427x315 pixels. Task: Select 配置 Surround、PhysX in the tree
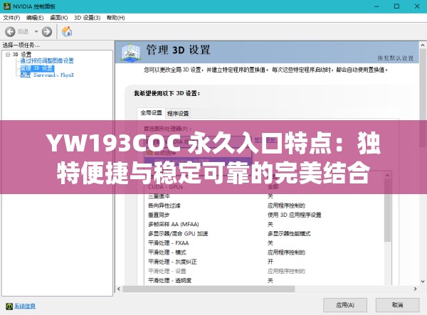click(x=47, y=75)
